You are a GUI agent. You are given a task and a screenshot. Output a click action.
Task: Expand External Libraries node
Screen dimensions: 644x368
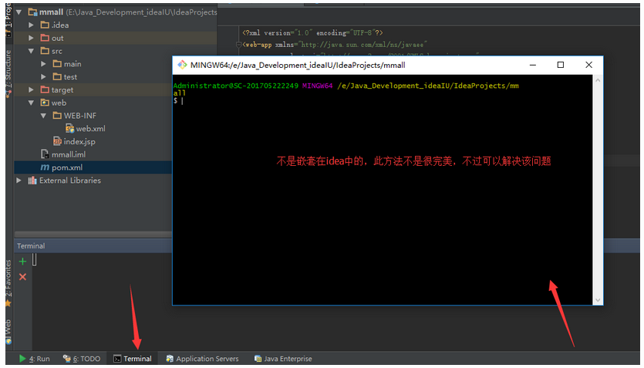pos(19,181)
